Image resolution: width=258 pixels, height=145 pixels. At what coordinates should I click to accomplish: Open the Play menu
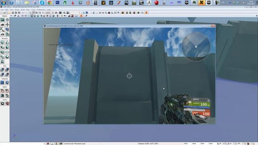click(28, 10)
